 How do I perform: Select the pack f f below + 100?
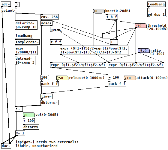117,84
